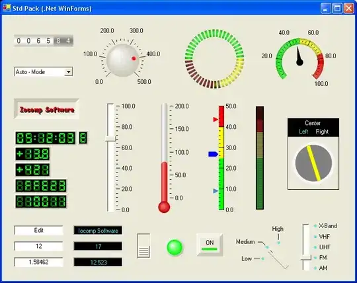Toggle the ON switch button

pos(210,245)
